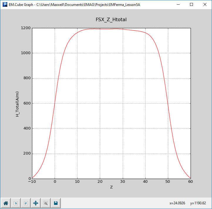The width and height of the screenshot is (212, 209).
Task: Maximize the EM.Cube Graph window
Action: click(191, 5)
